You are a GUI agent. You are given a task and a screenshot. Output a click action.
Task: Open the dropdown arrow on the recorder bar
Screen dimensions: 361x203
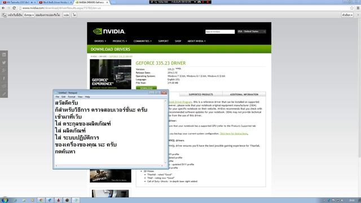click(195, 2)
